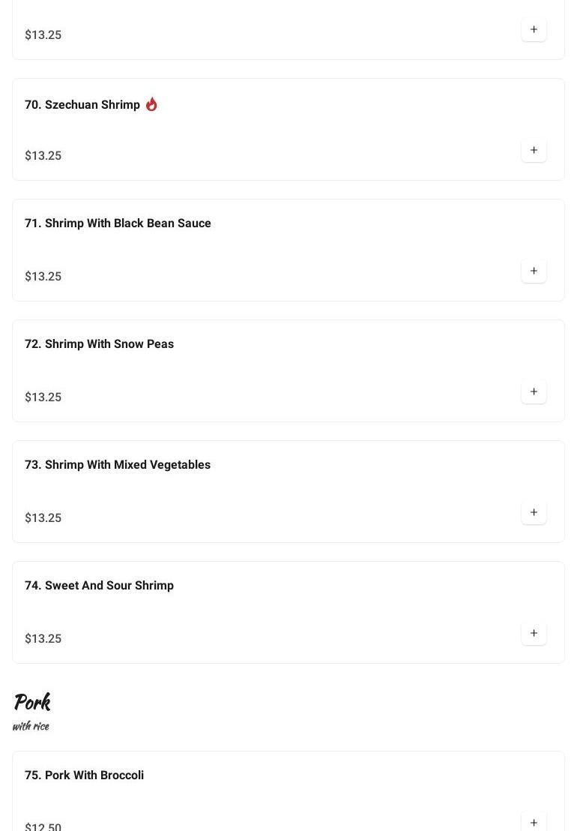Click the $13.25 price under Szechuan Shrimp

[x=43, y=156]
